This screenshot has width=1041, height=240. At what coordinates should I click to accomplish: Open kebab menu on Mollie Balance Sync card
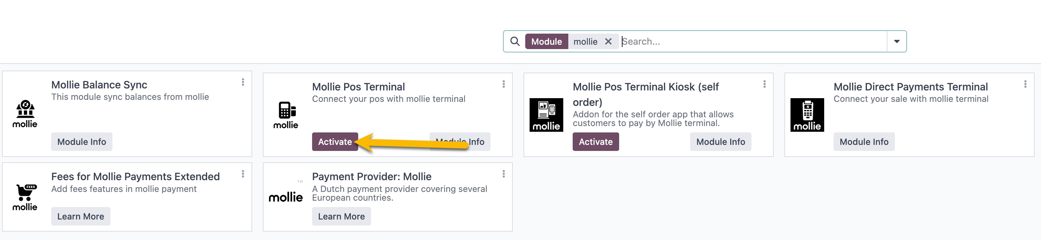click(243, 82)
